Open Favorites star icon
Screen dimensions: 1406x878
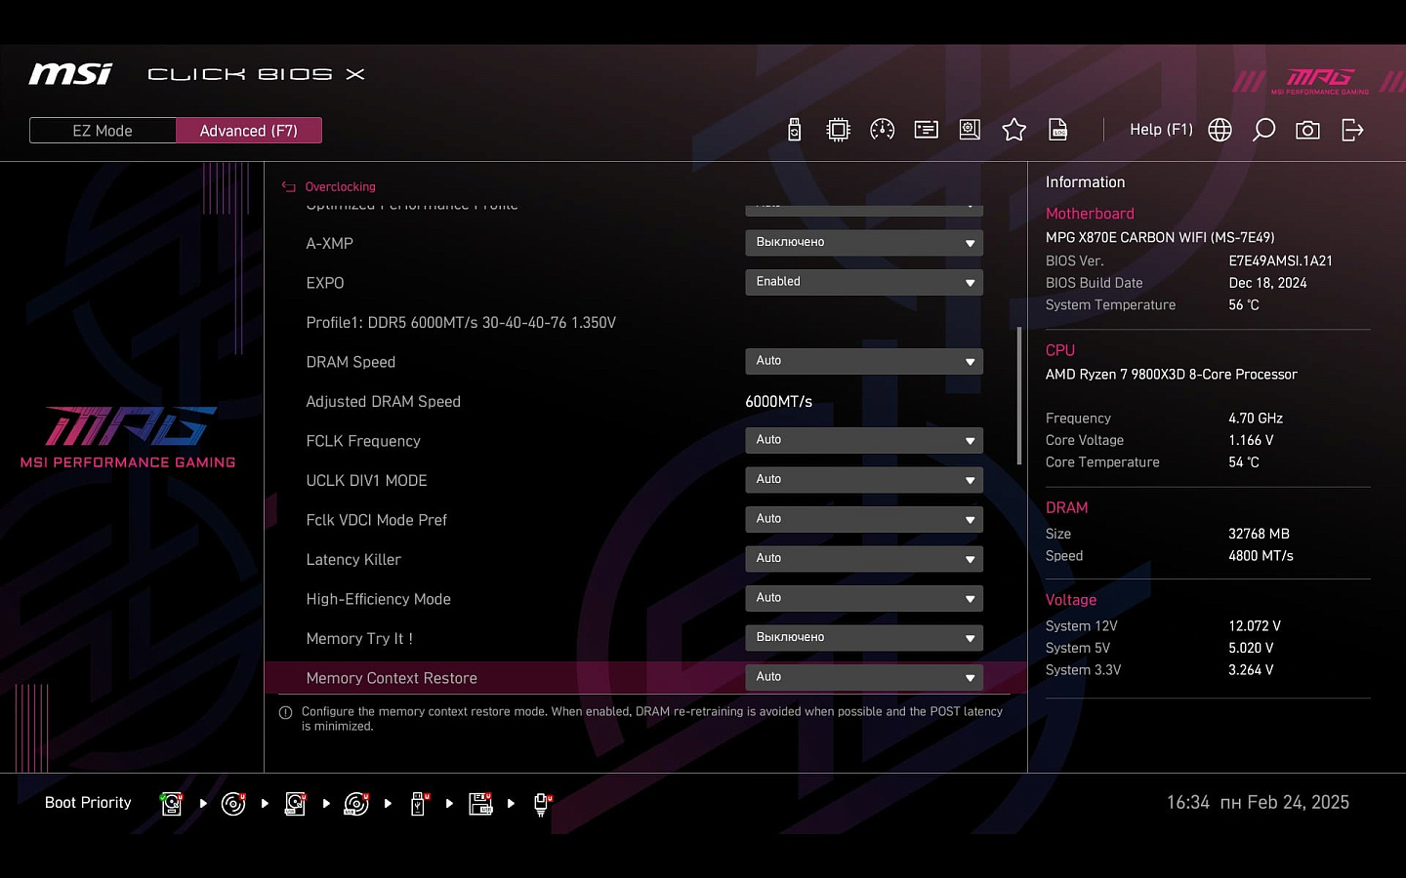pos(1013,130)
